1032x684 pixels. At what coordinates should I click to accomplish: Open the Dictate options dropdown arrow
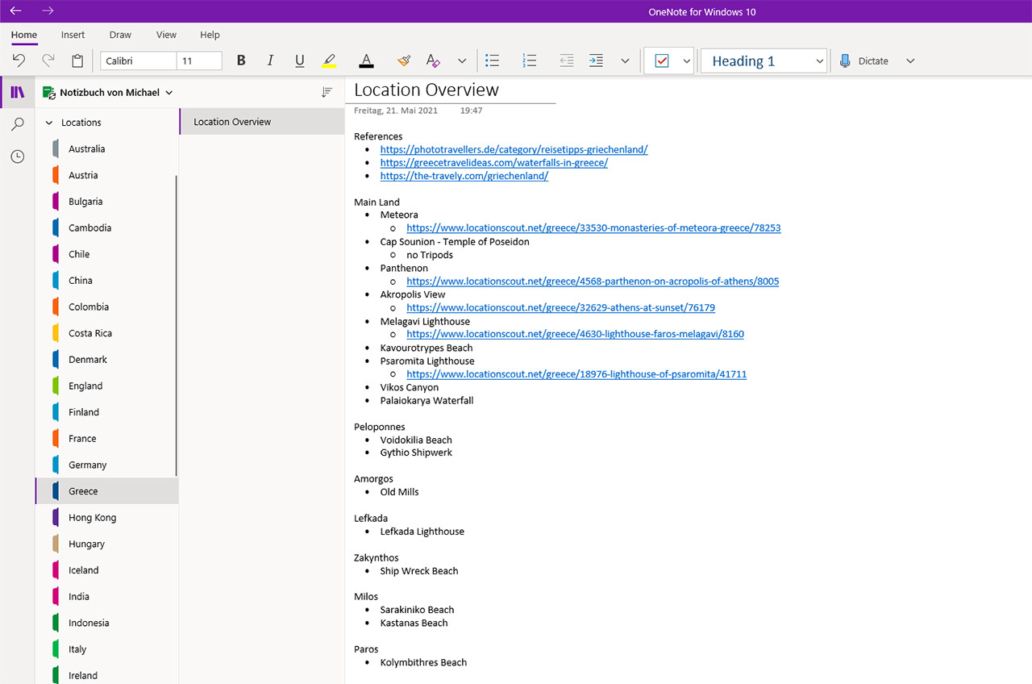tap(910, 60)
